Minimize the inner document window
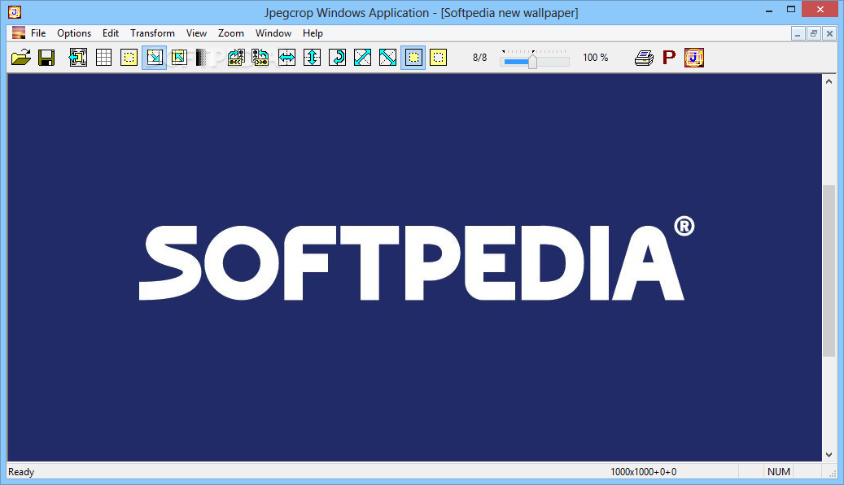 click(798, 33)
